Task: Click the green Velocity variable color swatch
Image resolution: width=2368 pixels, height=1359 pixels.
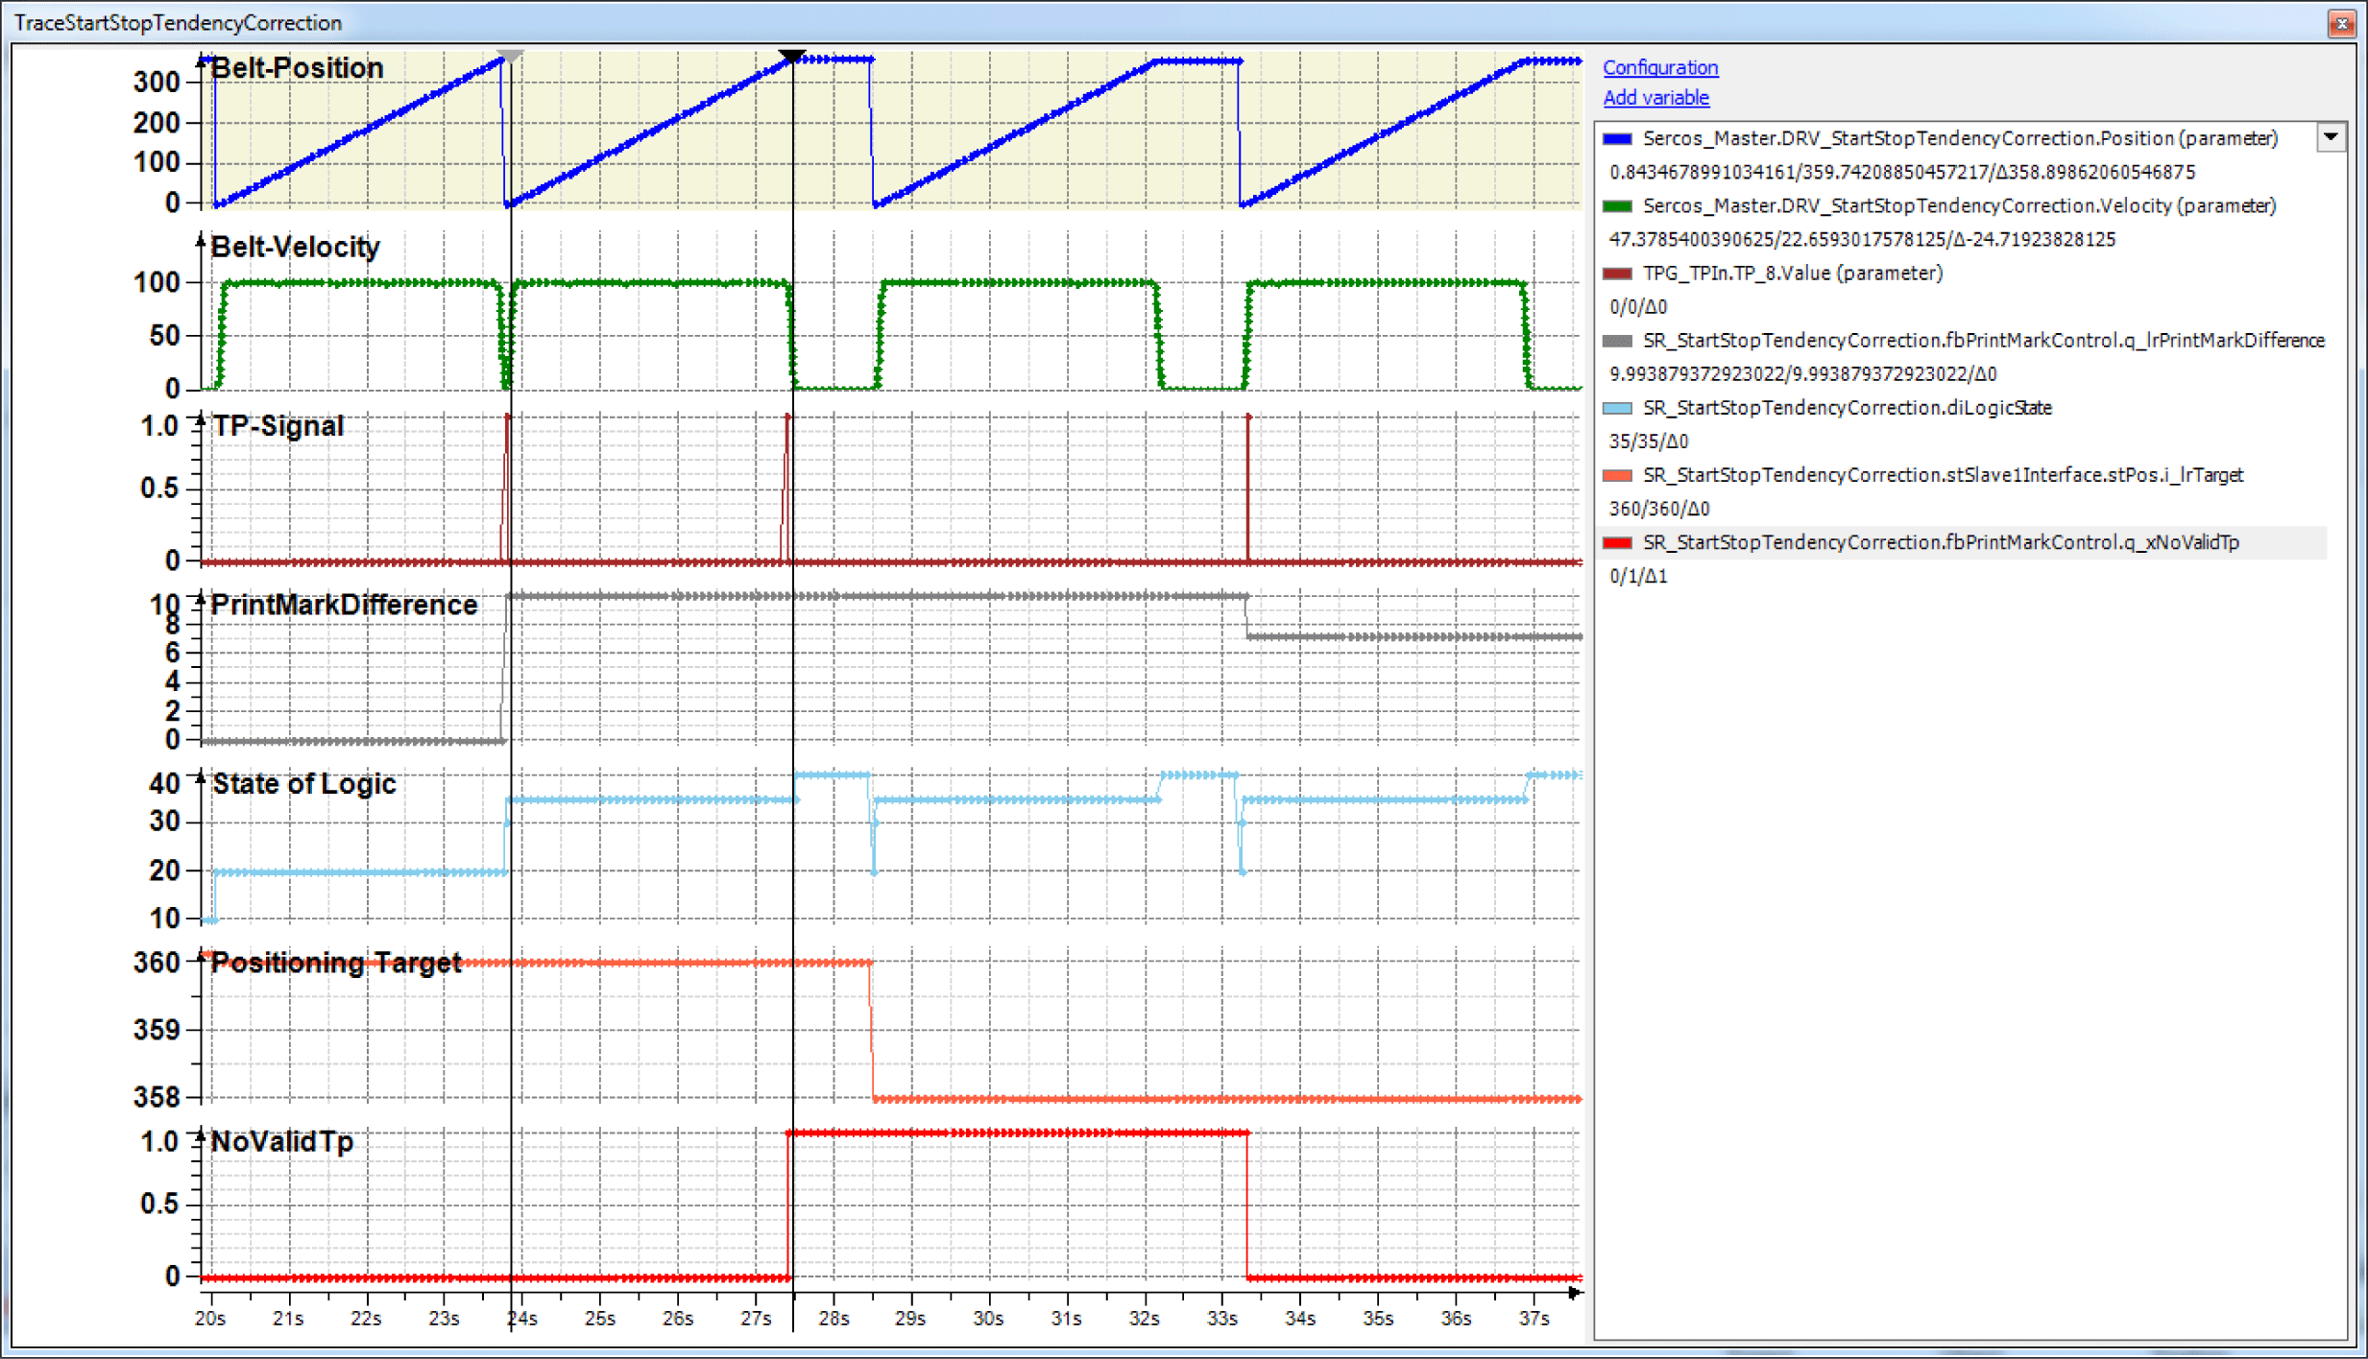Action: click(x=1617, y=206)
